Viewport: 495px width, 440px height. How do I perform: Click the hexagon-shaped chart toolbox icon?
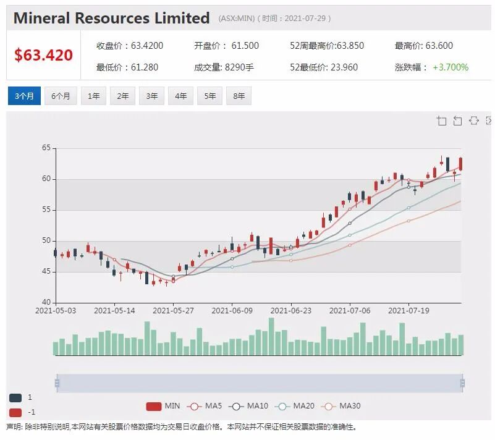coord(473,121)
